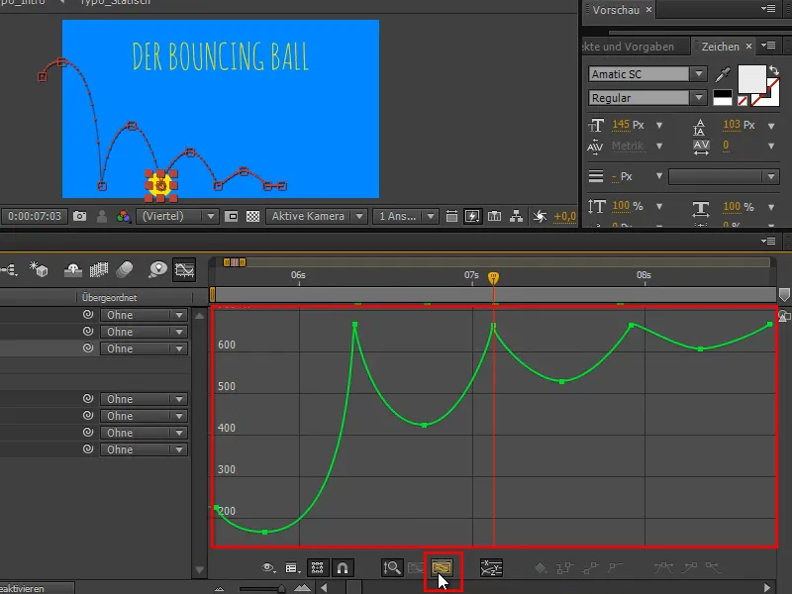The width and height of the screenshot is (792, 594).
Task: Enable motion blur for the composition
Action: point(124,271)
